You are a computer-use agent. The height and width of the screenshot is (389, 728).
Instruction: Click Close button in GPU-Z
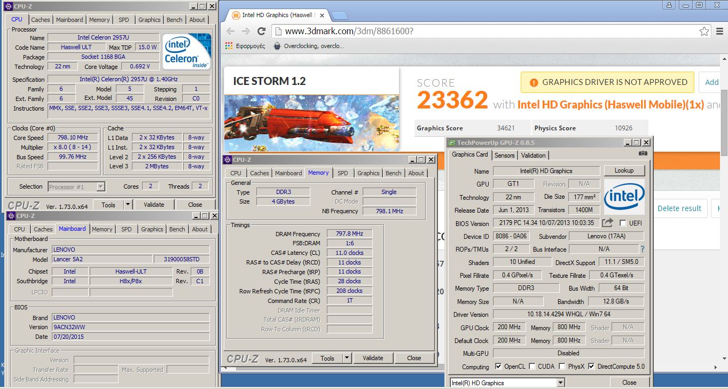tap(629, 383)
